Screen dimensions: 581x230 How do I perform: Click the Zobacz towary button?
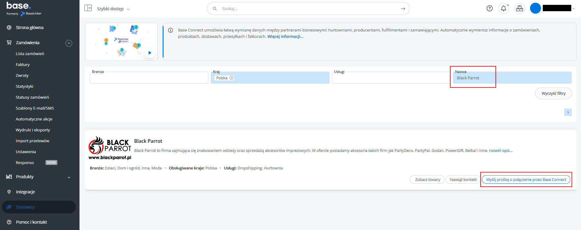[x=427, y=179]
